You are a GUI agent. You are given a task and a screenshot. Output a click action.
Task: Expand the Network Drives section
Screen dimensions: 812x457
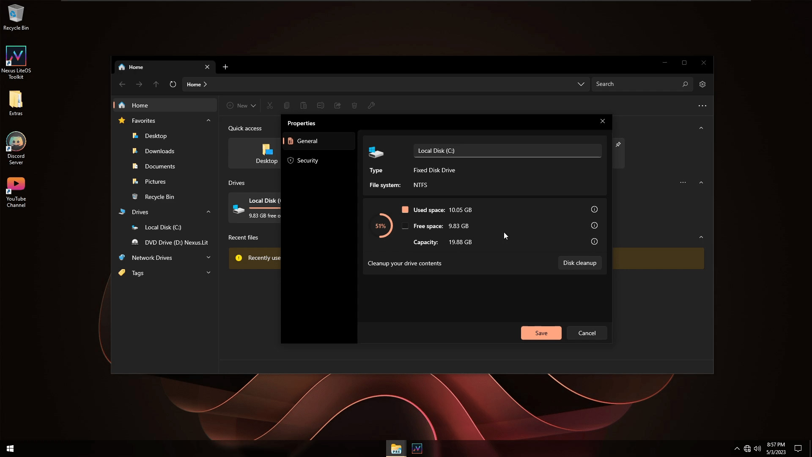click(208, 258)
